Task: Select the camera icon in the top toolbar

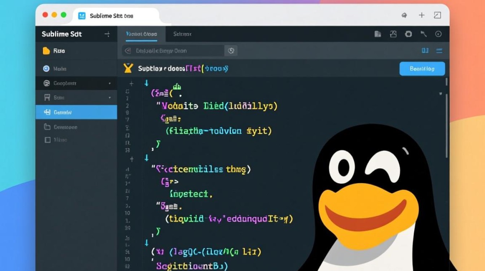Action: pyautogui.click(x=409, y=34)
